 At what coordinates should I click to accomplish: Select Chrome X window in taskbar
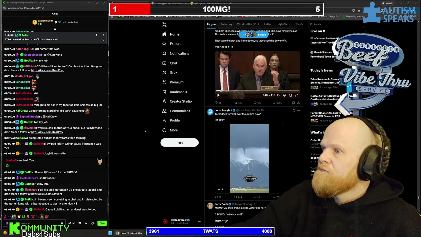129,233
